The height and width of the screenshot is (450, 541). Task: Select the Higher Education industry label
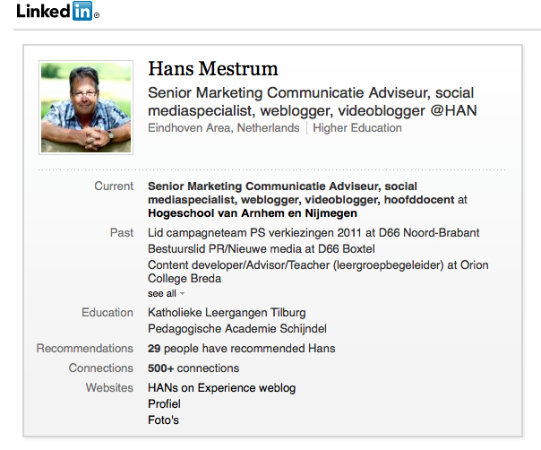point(357,128)
